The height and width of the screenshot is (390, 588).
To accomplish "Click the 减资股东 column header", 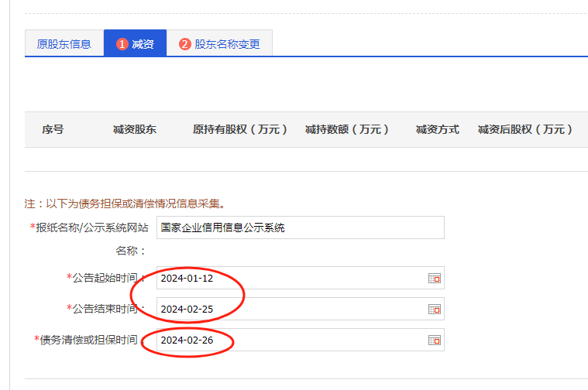I will 134,129.
